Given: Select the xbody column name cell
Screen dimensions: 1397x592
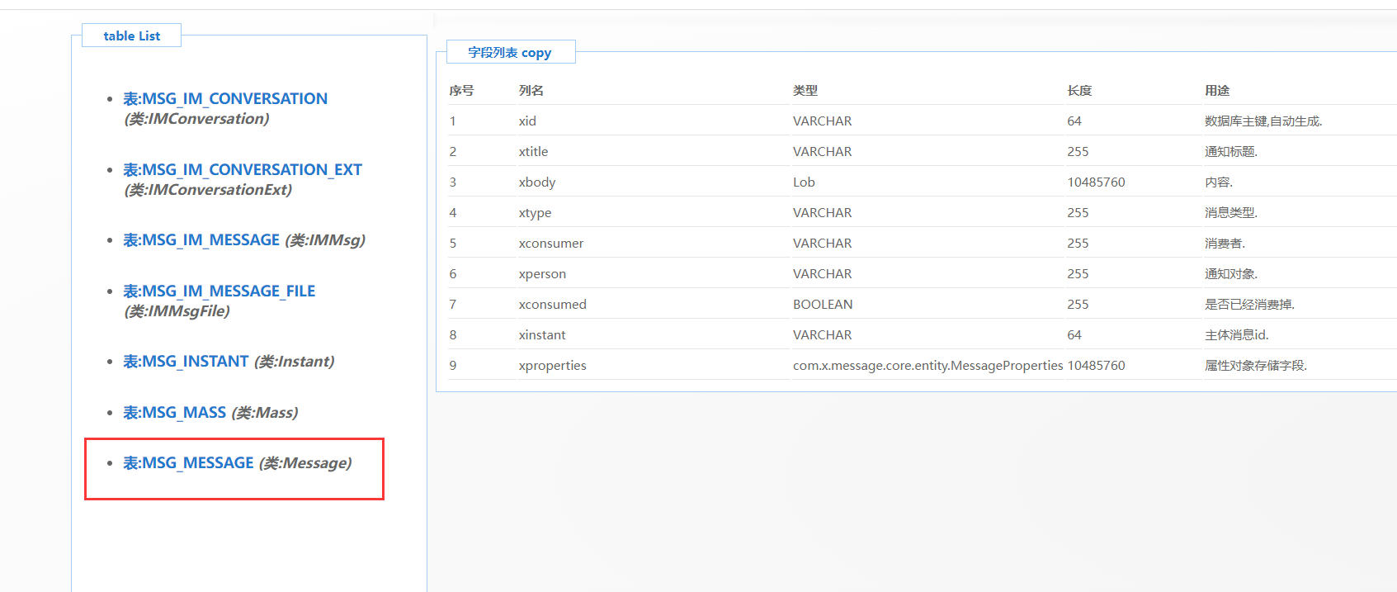Looking at the screenshot, I should pyautogui.click(x=537, y=182).
